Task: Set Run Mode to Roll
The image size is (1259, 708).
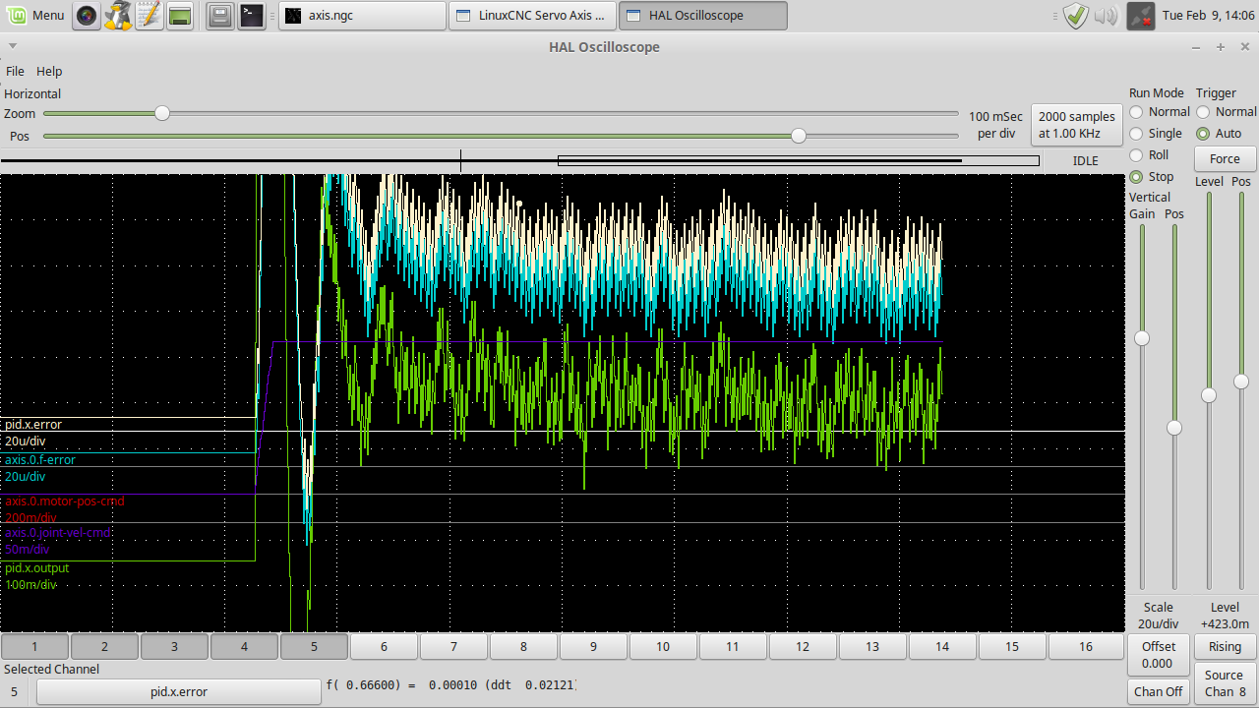Action: [1149, 155]
